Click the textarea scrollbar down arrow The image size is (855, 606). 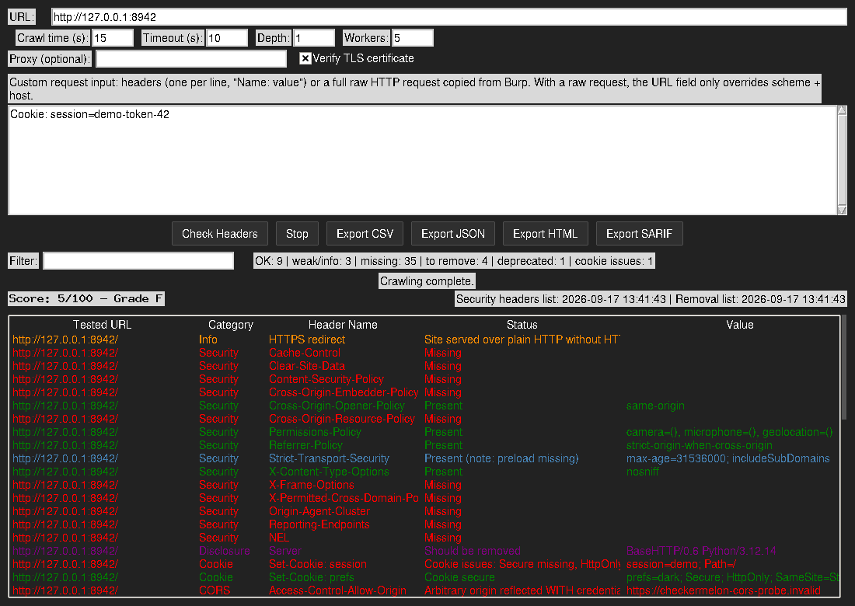(842, 210)
